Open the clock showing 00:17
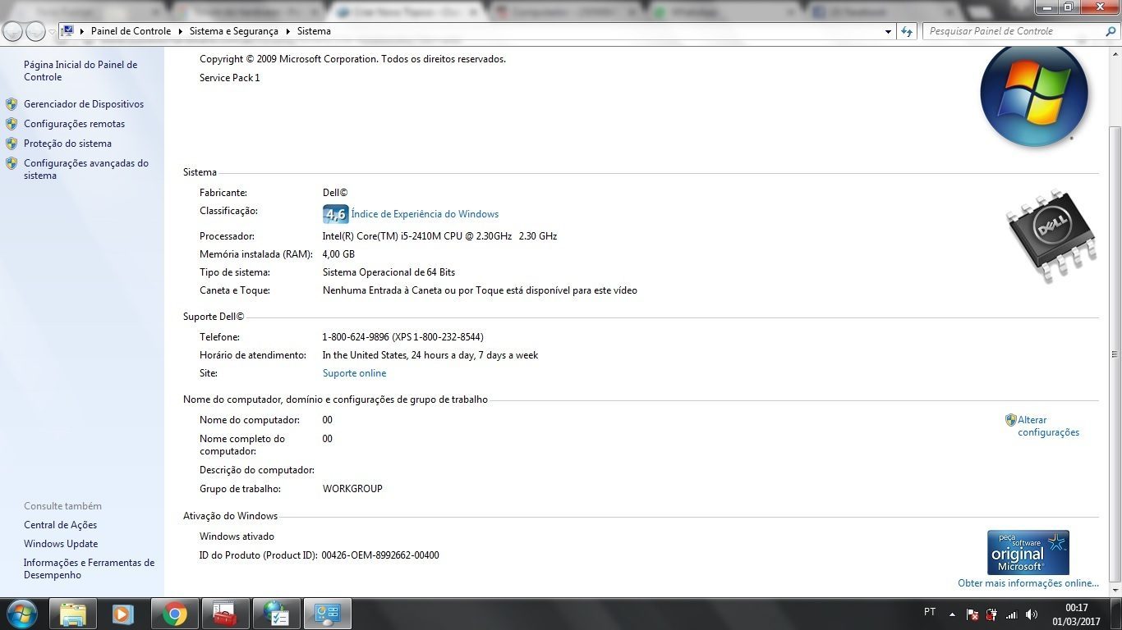 (x=1076, y=614)
